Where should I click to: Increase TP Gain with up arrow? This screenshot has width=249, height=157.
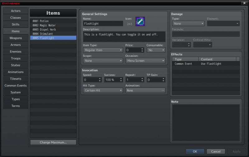(163, 78)
